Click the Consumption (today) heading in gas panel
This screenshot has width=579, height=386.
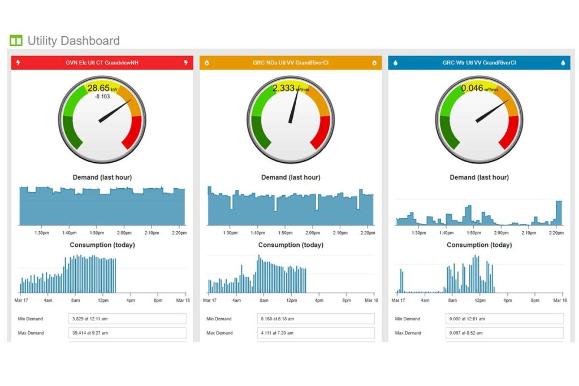pos(291,245)
